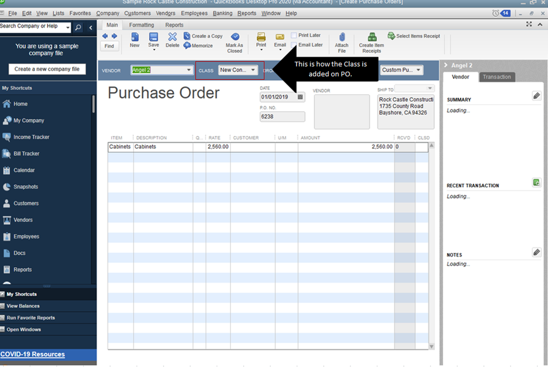The width and height of the screenshot is (548, 367).
Task: Click the P.O. No. field
Action: click(x=282, y=117)
